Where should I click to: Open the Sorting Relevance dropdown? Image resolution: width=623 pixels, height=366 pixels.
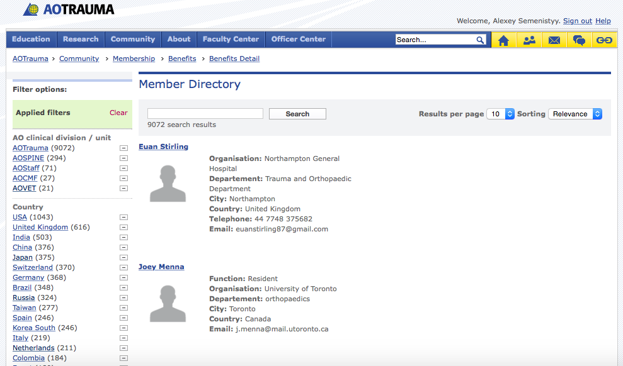click(x=575, y=114)
